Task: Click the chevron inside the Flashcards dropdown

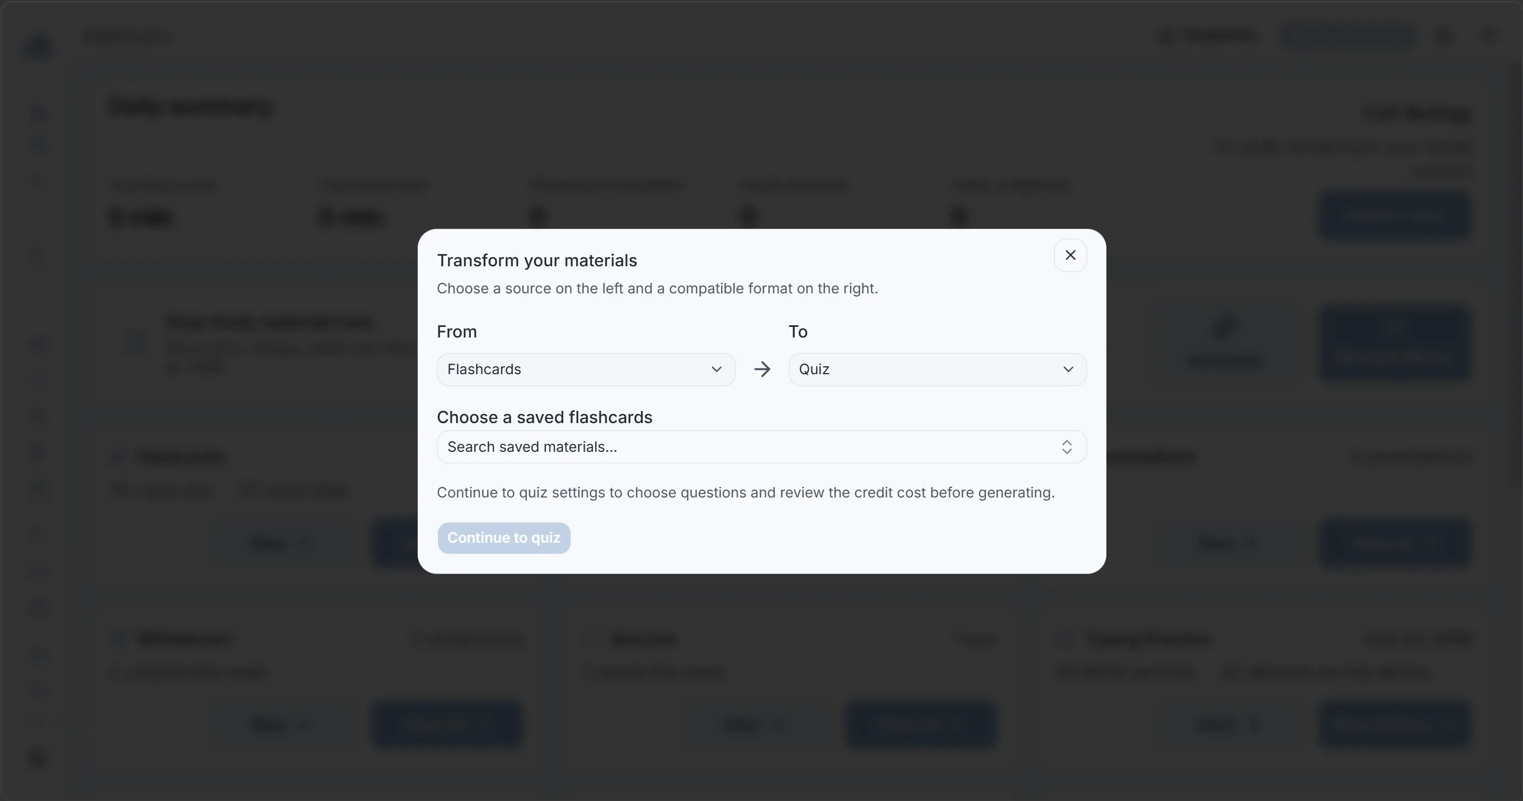Action: (x=716, y=369)
